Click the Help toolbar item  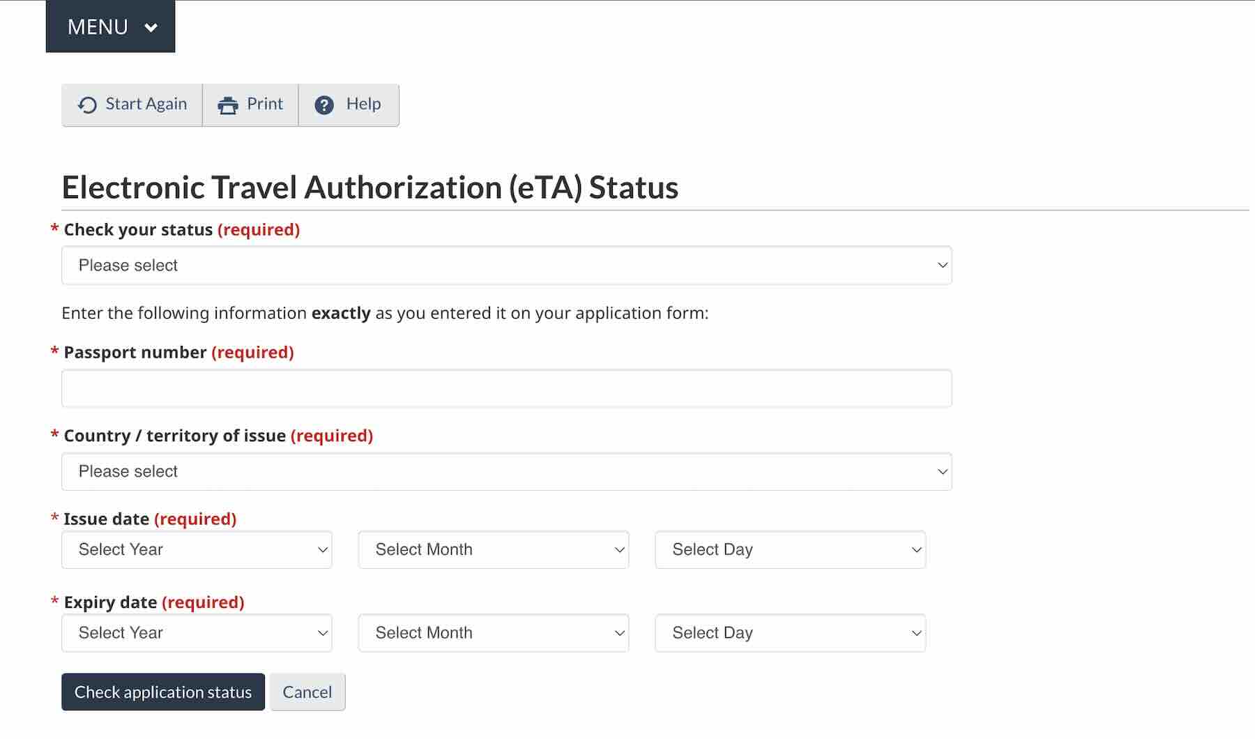tap(349, 105)
